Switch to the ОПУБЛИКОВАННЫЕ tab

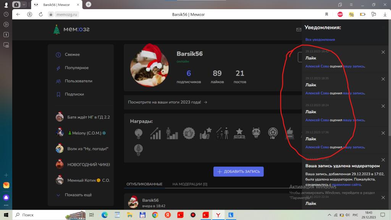pos(144,184)
